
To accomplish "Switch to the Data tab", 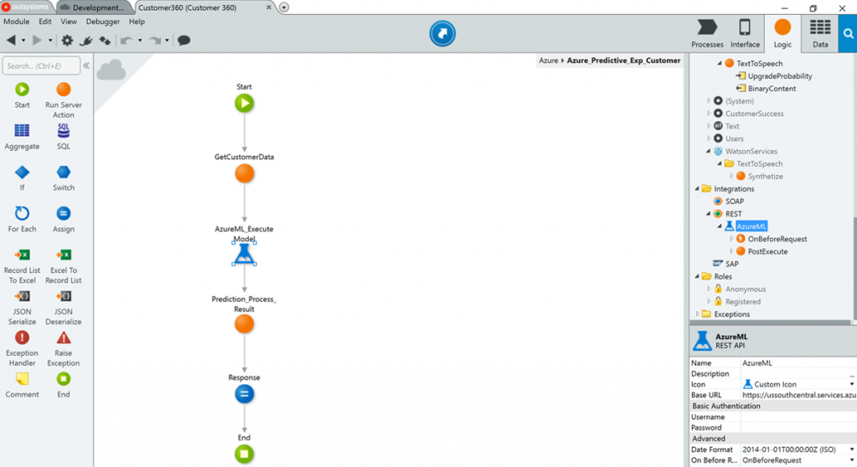I will click(820, 33).
